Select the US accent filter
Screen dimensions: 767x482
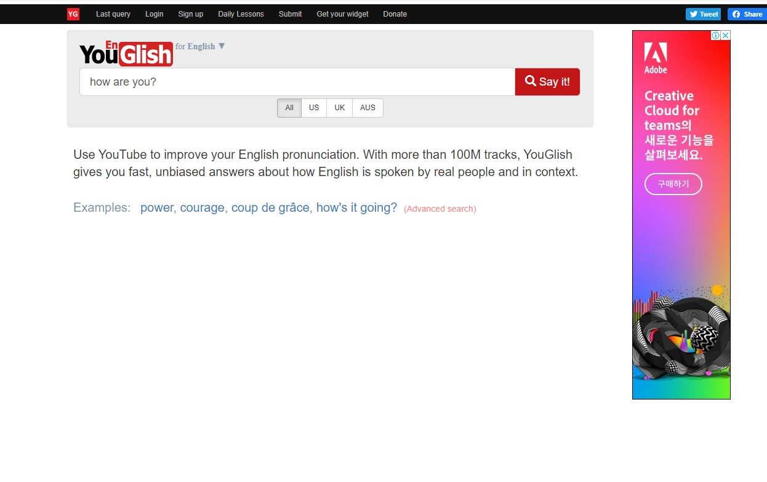314,108
